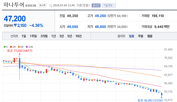
Task: Switch to 주봉 weekly candle chart
Action: [x=141, y=36]
